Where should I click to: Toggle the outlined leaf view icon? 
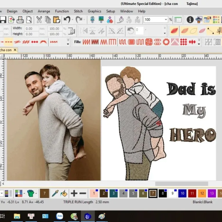(x=193, y=31)
